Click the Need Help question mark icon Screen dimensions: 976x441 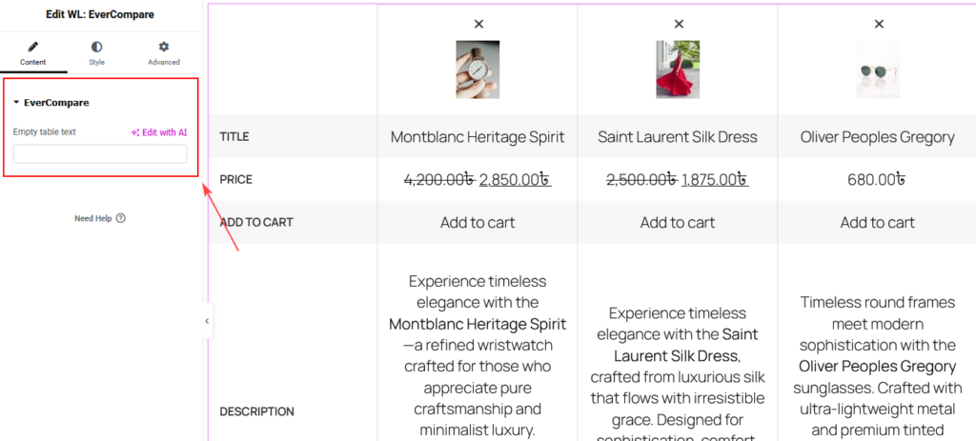[x=121, y=218]
